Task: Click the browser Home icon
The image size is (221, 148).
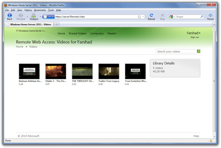Action: [x=210, y=15]
